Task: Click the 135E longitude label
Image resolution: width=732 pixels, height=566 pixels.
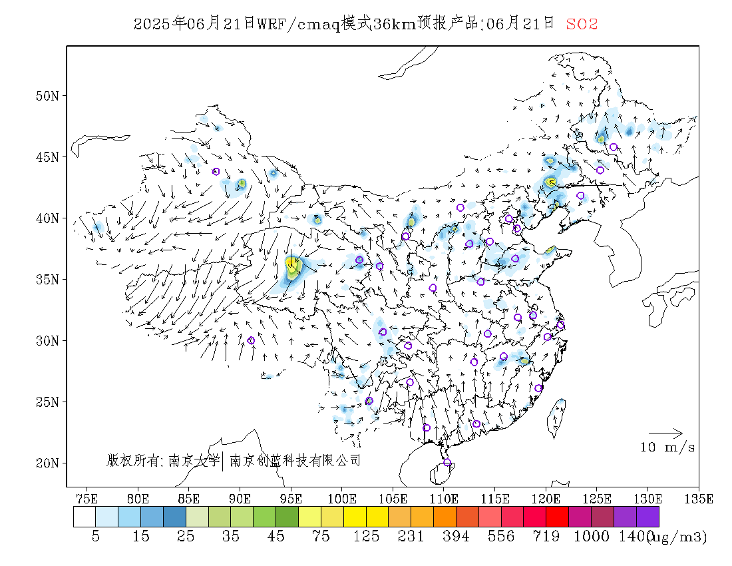Action: (699, 499)
